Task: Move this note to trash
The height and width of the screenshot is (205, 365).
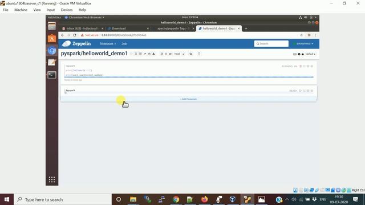Action: pos(199,54)
